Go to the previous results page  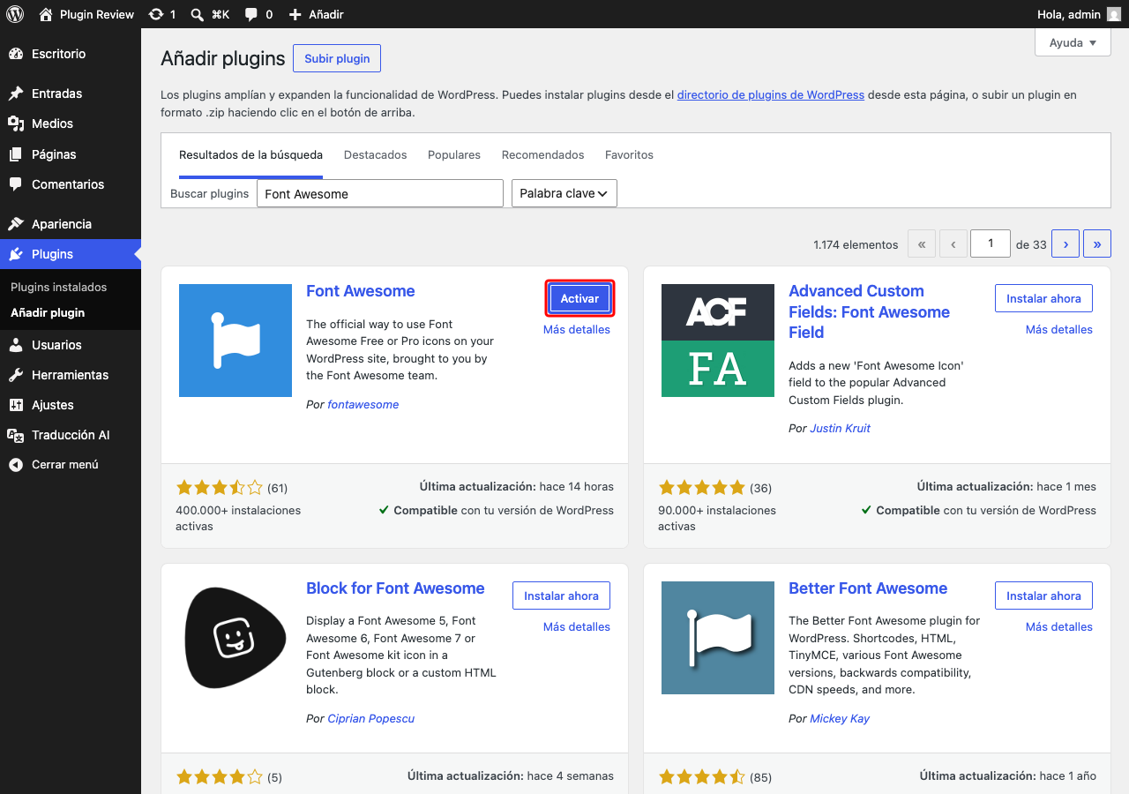(x=953, y=243)
